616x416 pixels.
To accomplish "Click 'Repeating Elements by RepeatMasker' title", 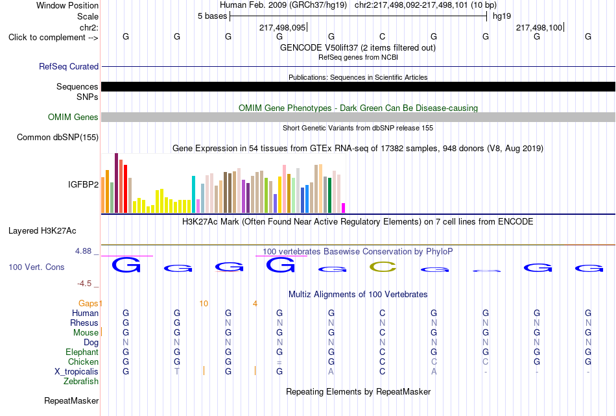I will point(358,392).
